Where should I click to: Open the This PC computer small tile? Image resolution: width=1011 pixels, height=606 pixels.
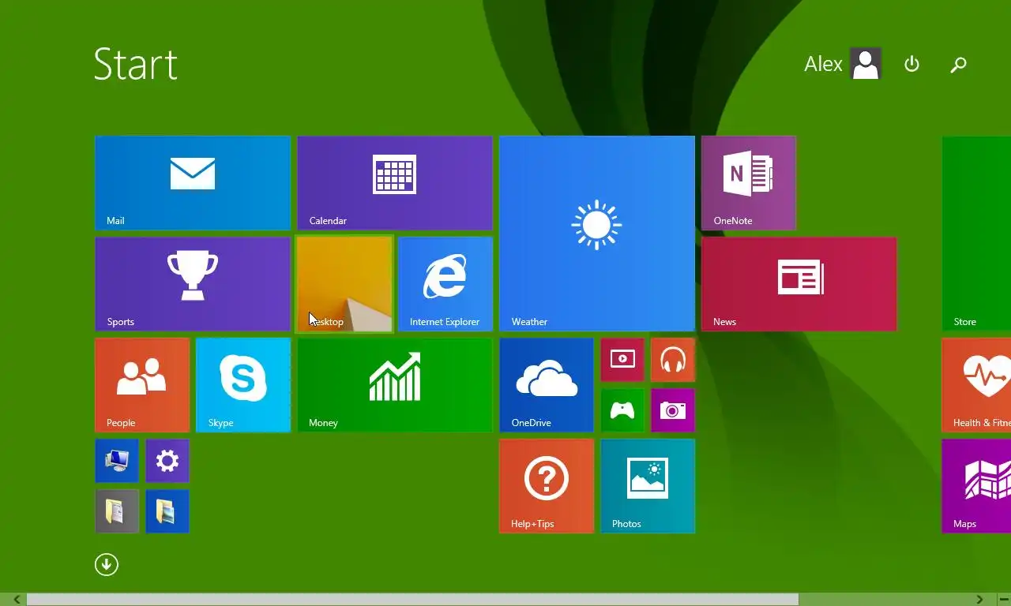(x=117, y=461)
